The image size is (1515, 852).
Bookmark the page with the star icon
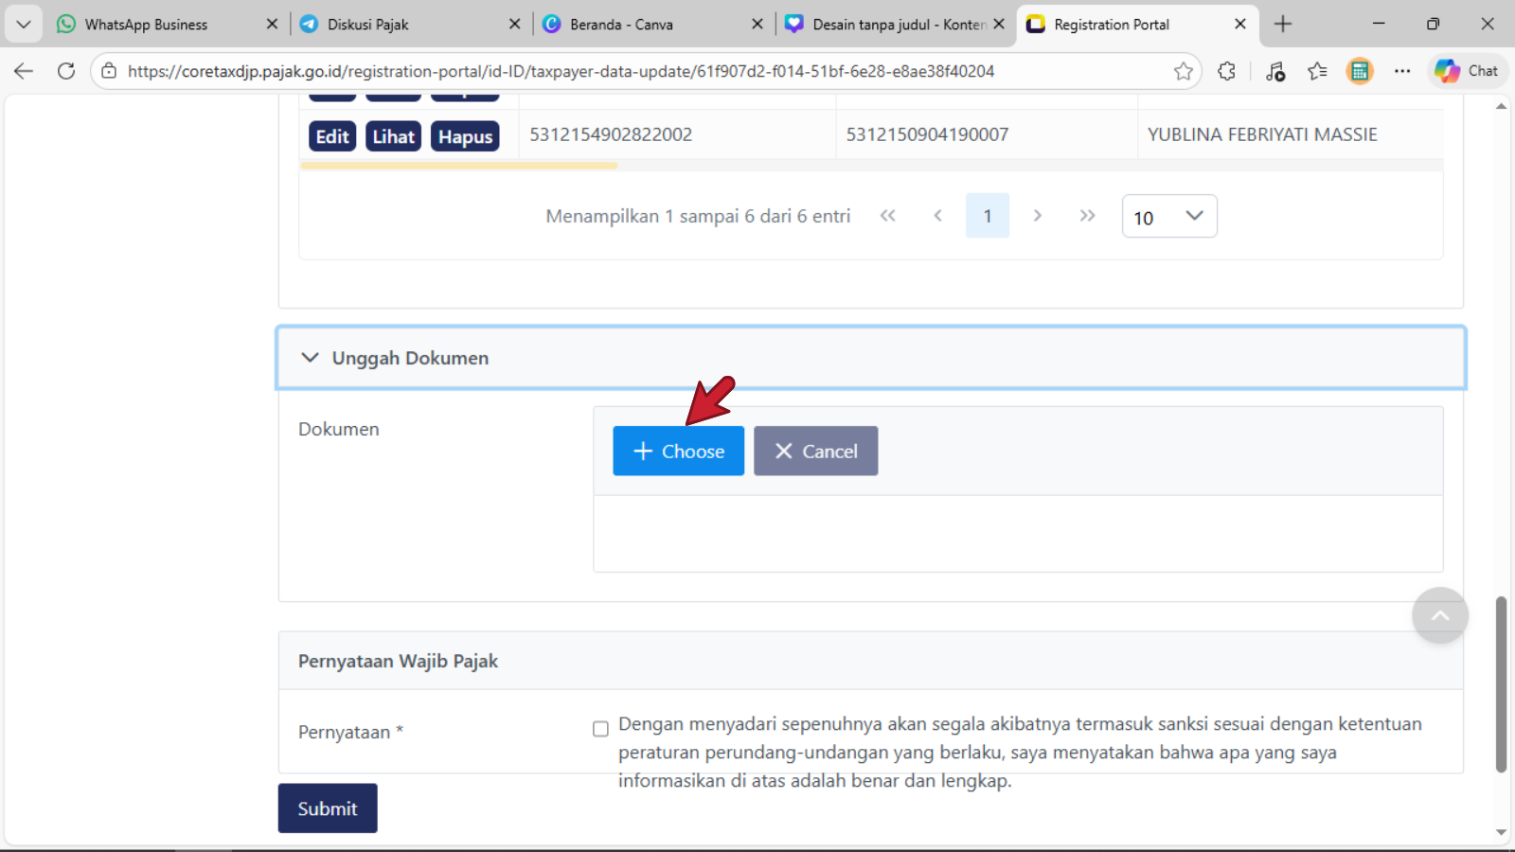(1183, 71)
